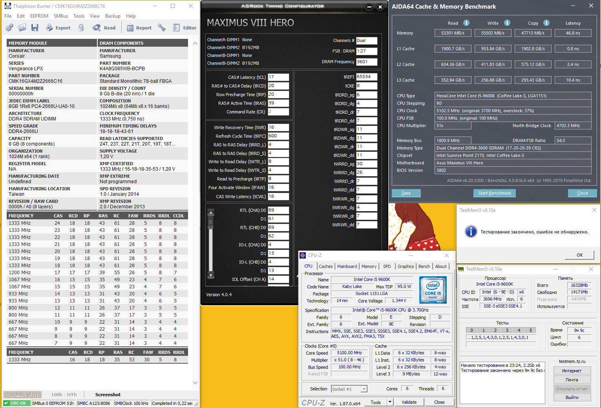Screen dimensions: 601x408
Task: Click the blue information icon in TestMem5 dialog
Action: tap(471, 231)
